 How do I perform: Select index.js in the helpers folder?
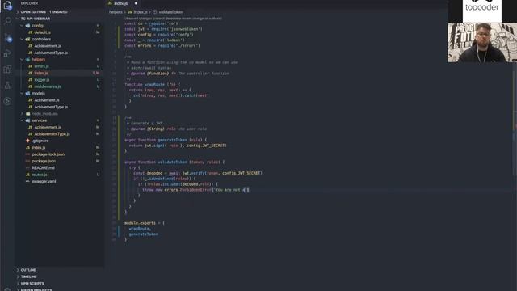tap(41, 73)
